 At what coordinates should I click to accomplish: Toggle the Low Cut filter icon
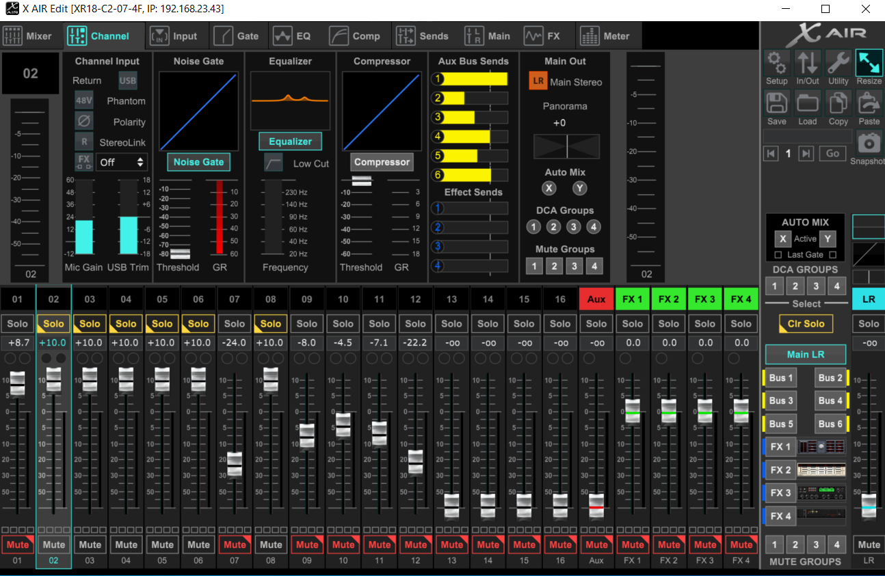tap(274, 163)
